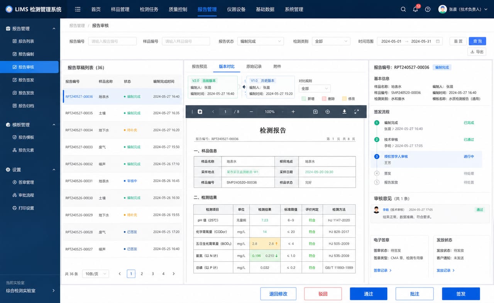Open the 对比规则 dropdown
Viewport: 494px width, 303px height.
(314, 88)
